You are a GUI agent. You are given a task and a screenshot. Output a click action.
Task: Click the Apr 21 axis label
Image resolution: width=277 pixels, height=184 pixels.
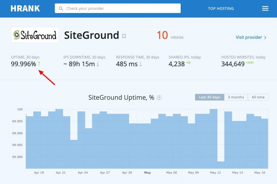click(61, 173)
